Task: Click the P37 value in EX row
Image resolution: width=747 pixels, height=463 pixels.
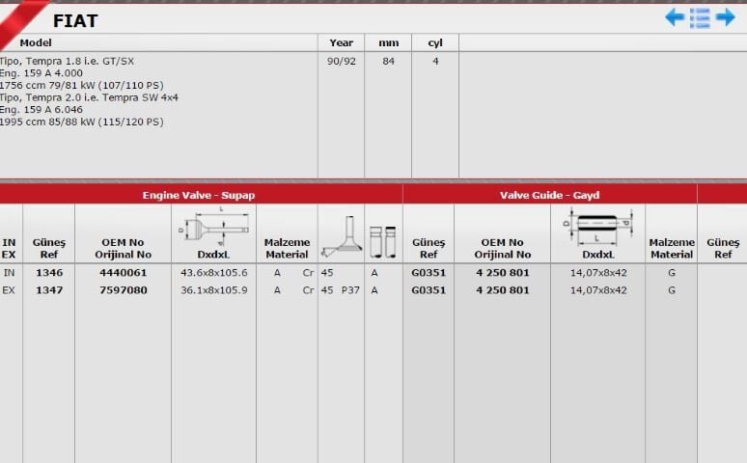Action: pos(350,290)
